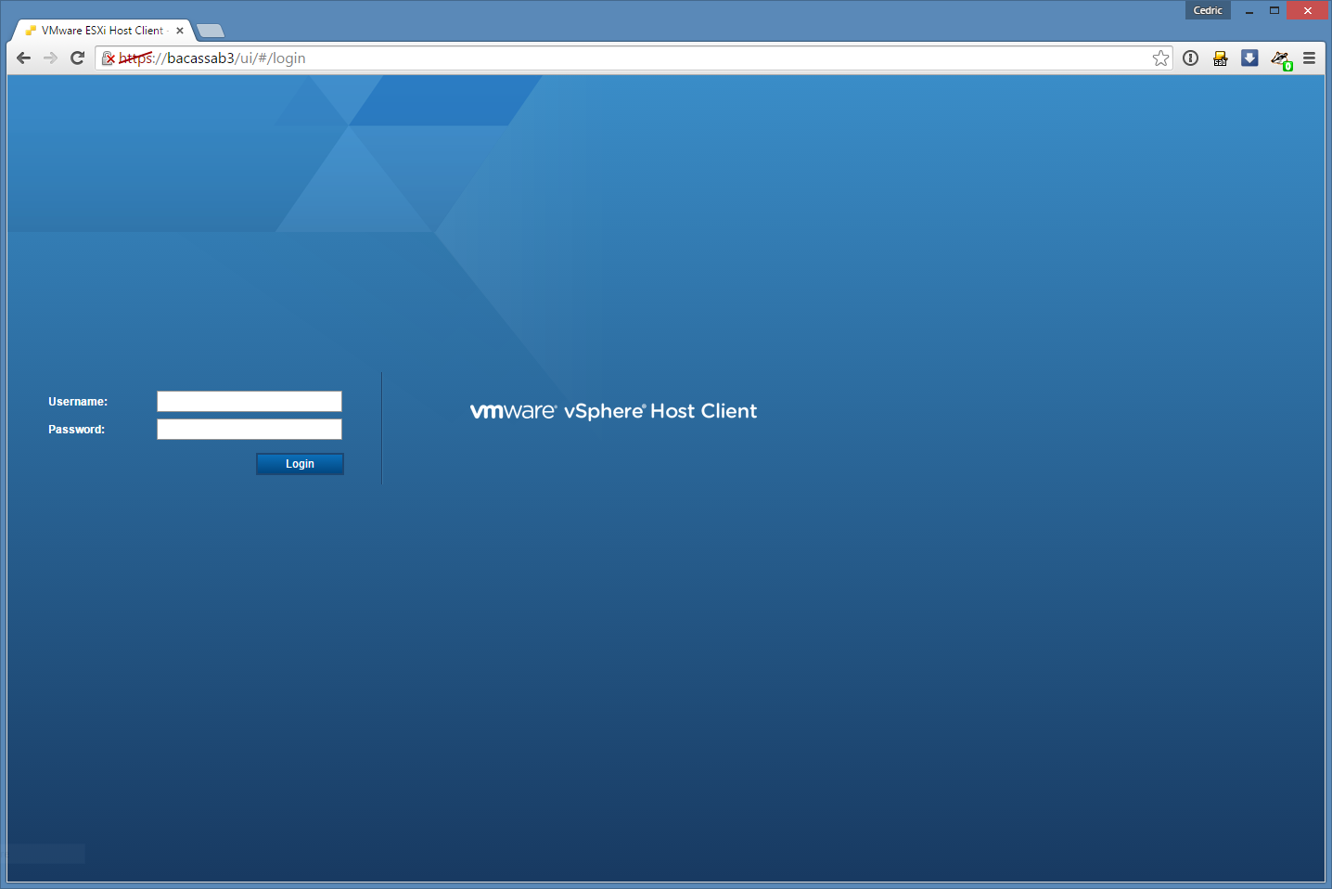Open the circled-i extension icon
This screenshot has height=889, width=1332.
(1191, 58)
